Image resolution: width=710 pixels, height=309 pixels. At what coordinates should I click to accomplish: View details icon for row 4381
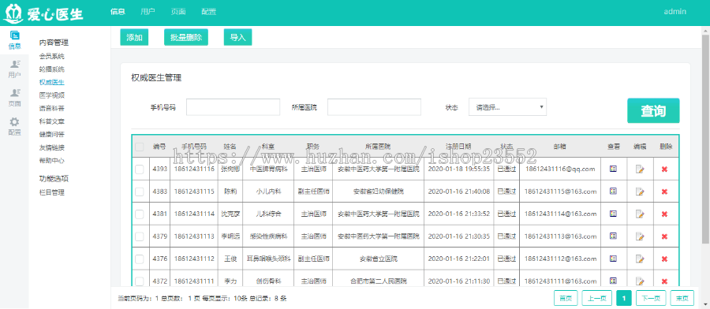coord(613,214)
